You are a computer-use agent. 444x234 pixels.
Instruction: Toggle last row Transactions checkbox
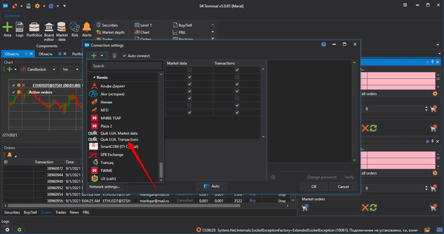pyautogui.click(x=237, y=112)
